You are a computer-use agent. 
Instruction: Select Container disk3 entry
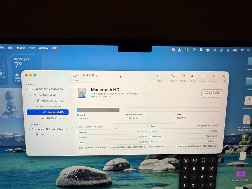[x=45, y=95]
